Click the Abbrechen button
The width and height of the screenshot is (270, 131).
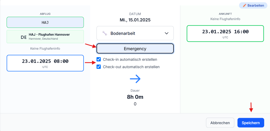(220, 123)
